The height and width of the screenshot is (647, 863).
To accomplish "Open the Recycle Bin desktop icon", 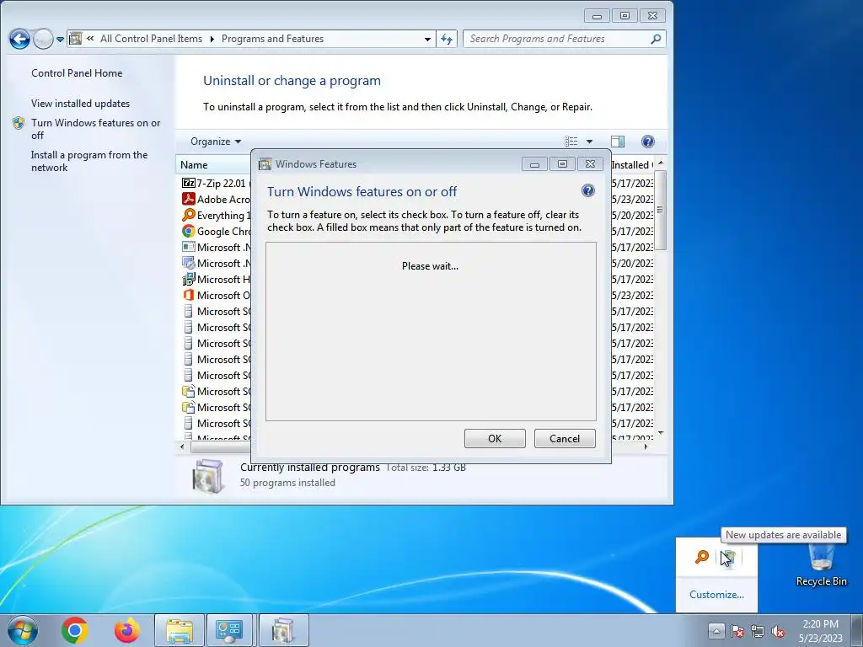I will point(821,564).
